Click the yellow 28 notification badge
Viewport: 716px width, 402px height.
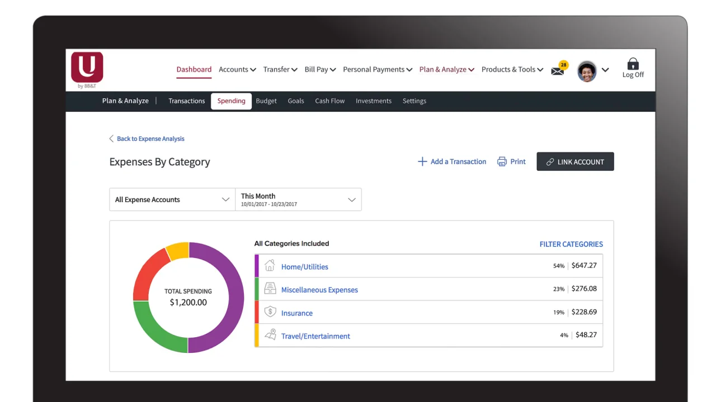pos(563,65)
